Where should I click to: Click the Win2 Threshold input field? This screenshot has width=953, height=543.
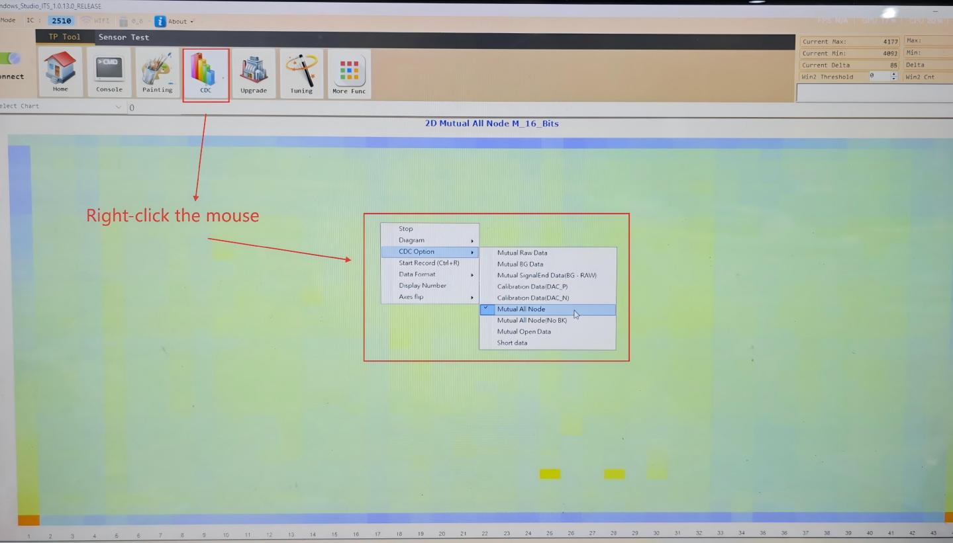879,77
